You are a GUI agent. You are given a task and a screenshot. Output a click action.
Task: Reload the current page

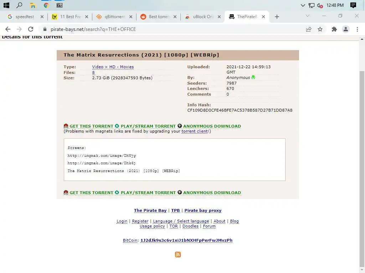click(x=31, y=29)
